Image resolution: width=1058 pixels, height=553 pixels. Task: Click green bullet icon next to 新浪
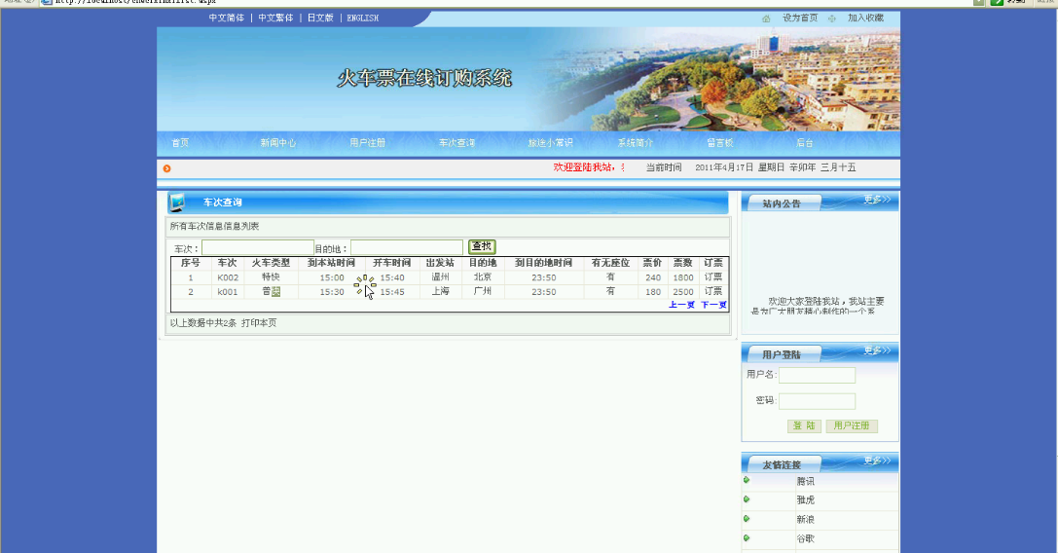click(x=747, y=519)
